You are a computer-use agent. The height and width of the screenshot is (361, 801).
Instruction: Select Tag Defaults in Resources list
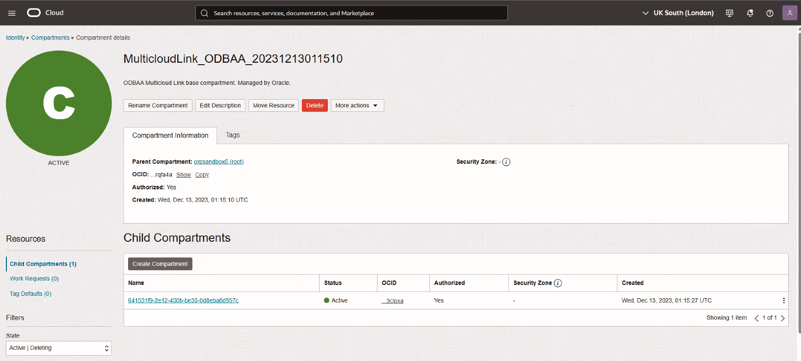pos(30,294)
